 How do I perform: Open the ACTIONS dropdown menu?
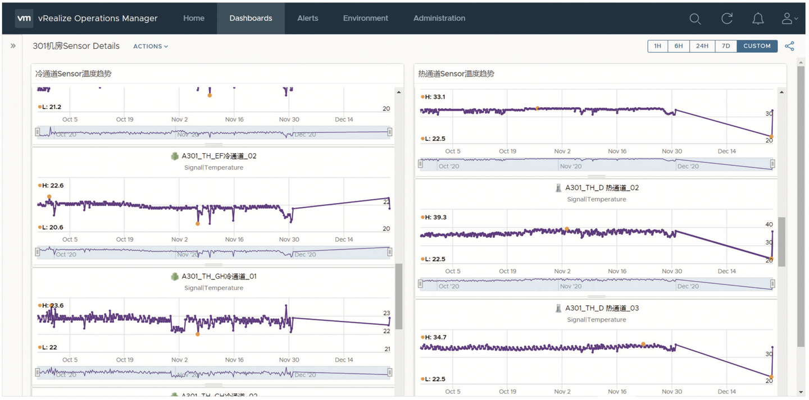(151, 47)
